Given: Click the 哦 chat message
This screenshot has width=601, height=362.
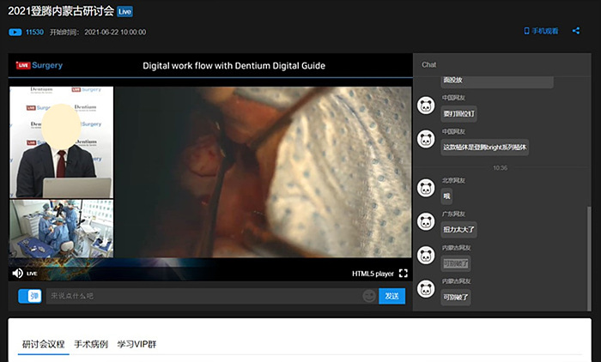Looking at the screenshot, I should click(446, 196).
